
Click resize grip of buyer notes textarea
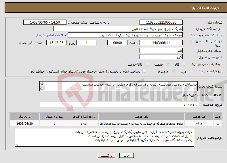[x=17, y=145]
